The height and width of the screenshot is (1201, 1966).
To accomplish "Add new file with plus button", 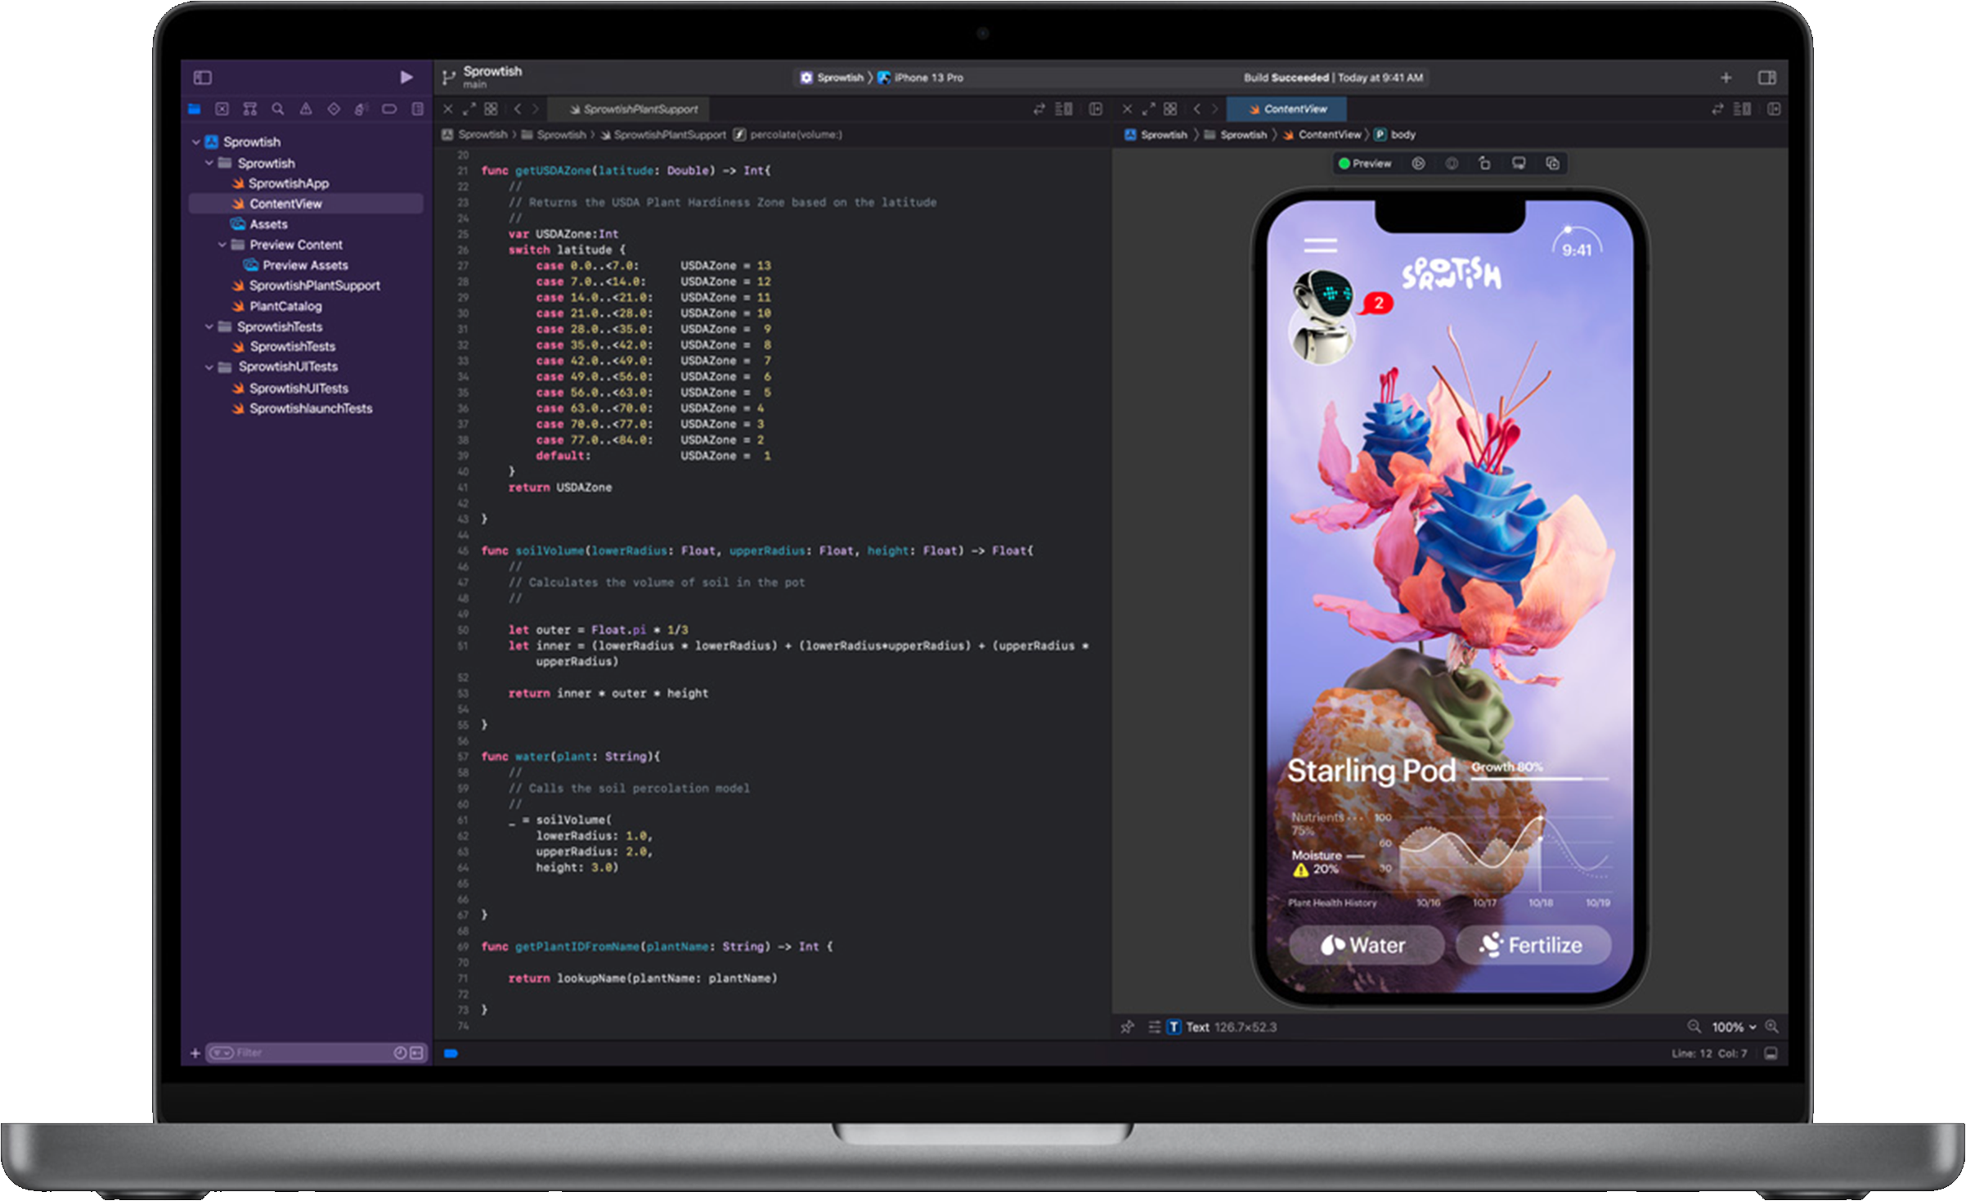I will pos(195,1053).
